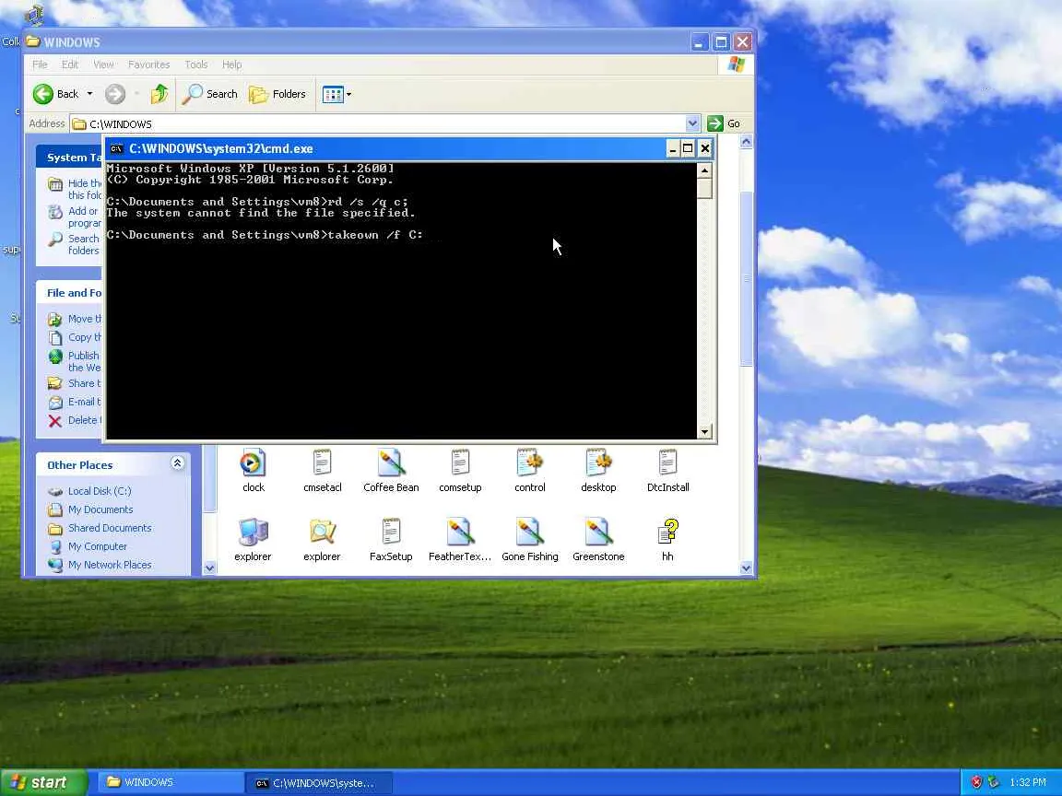Viewport: 1062px width, 796px height.
Task: Open the View menu
Action: pos(103,64)
